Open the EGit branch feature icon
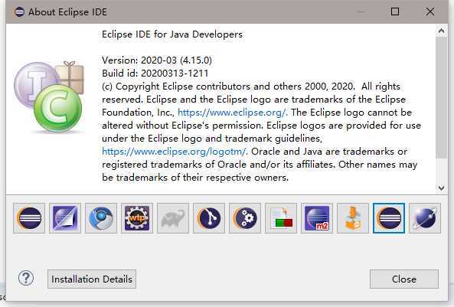Screen dimensions: 454x307 (x=209, y=218)
